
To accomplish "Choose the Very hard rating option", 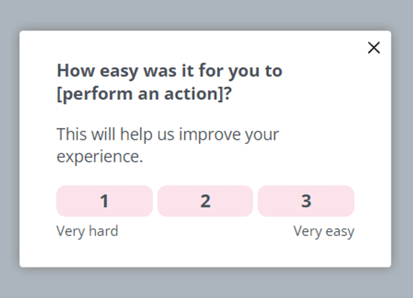I will pyautogui.click(x=104, y=201).
